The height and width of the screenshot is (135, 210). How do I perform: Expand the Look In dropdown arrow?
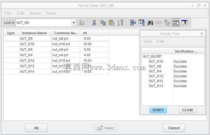74,23
